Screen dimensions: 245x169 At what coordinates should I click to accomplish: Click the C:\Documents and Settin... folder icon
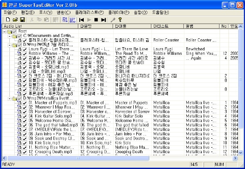tap(14, 36)
